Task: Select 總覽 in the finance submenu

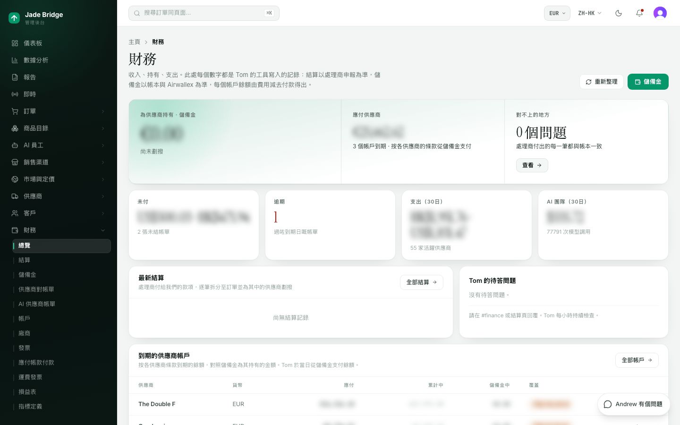Action: click(x=62, y=246)
